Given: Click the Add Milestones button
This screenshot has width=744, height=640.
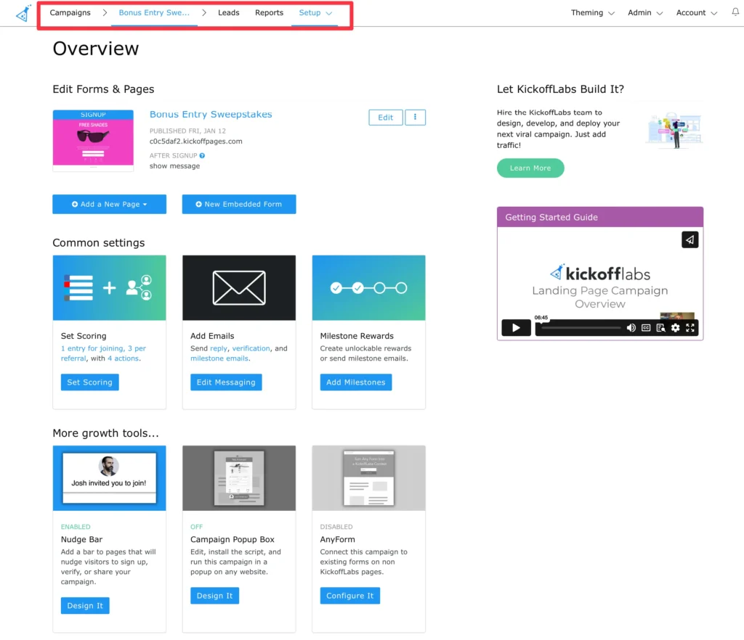Looking at the screenshot, I should [x=355, y=382].
